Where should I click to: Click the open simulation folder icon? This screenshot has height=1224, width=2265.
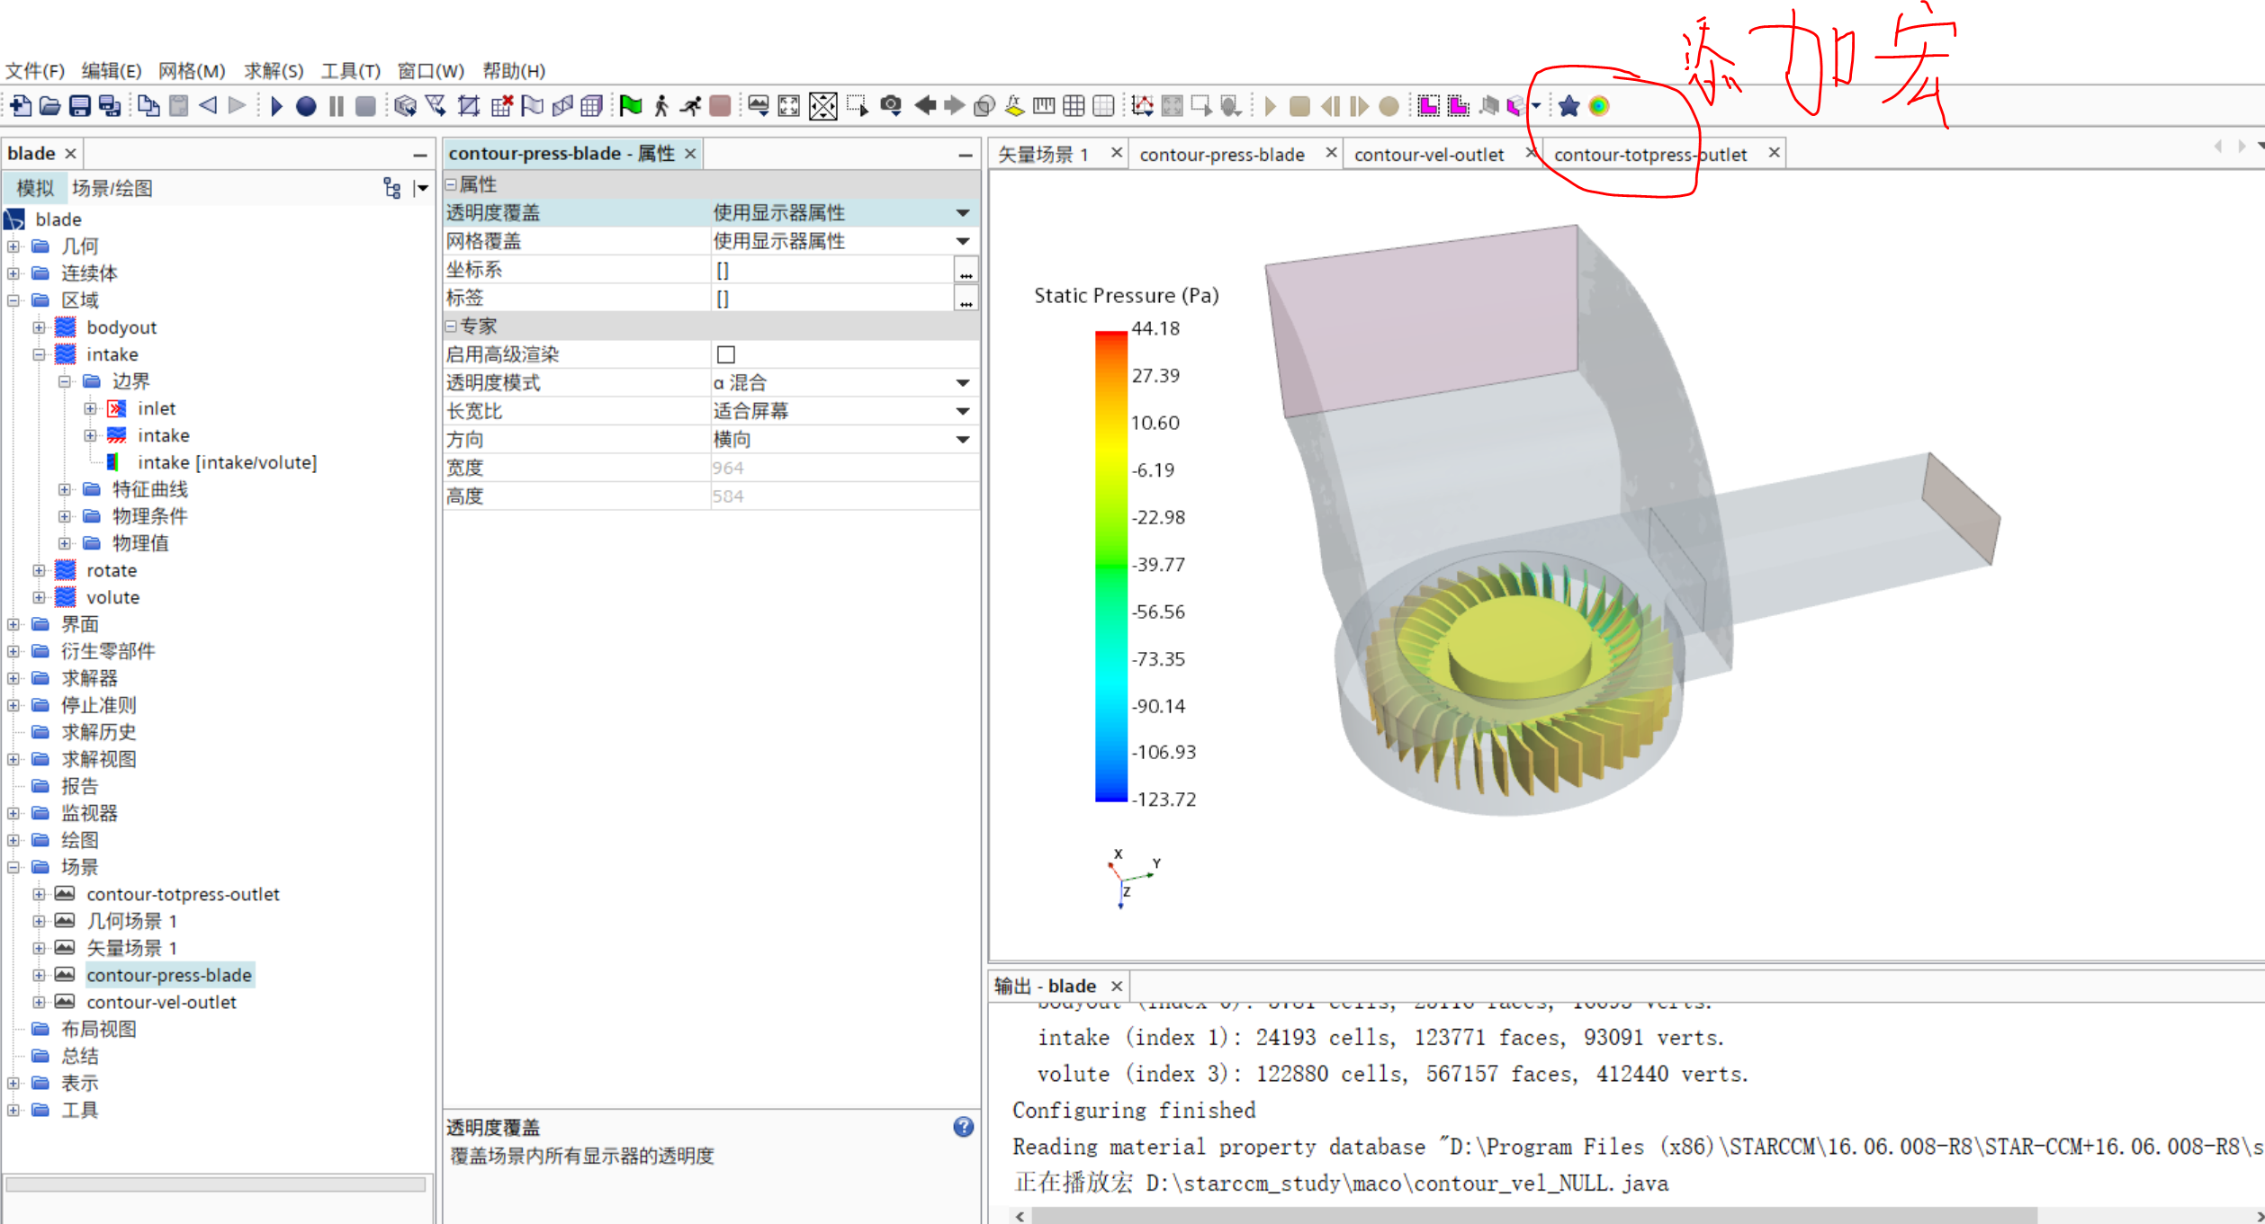point(50,106)
